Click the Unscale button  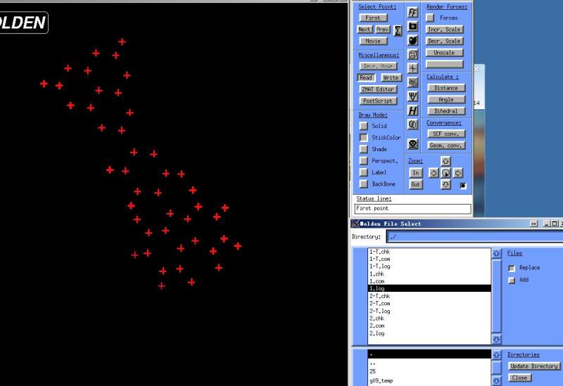445,52
